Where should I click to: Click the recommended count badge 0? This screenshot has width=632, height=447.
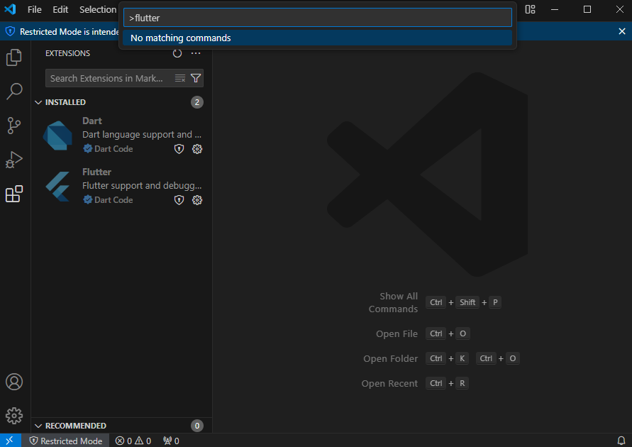tap(197, 426)
